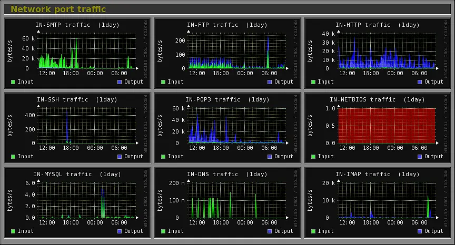Click 'Output' legend label under IN-DNS graph
455x245 pixels.
tap(284, 231)
